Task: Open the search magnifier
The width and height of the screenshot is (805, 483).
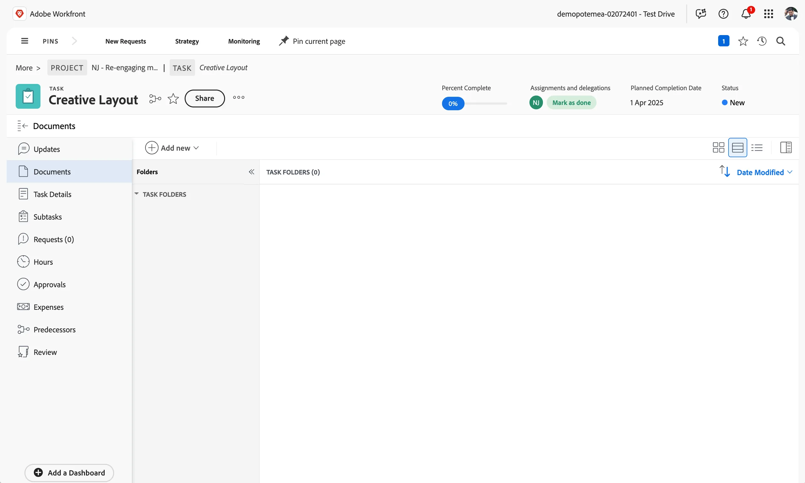Action: point(781,41)
